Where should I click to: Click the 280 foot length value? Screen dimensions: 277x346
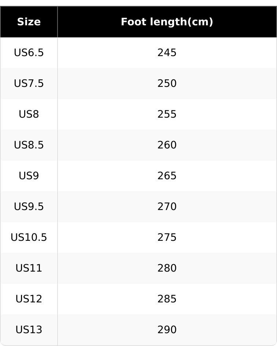167,268
